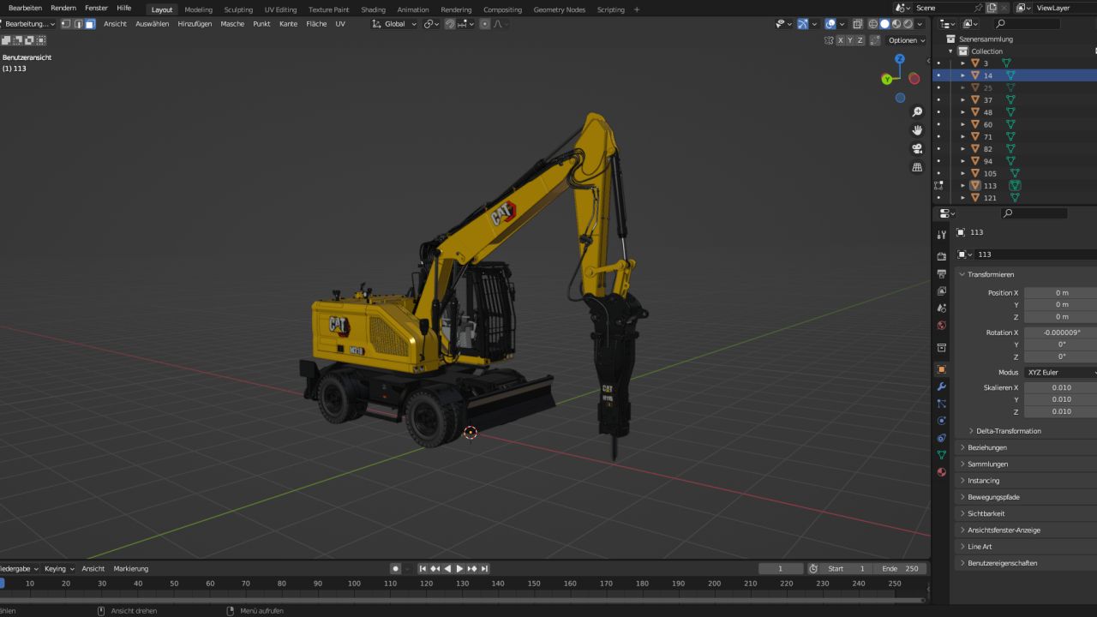Switch to the Modeling workspace tab
1097x617 pixels.
(198, 9)
